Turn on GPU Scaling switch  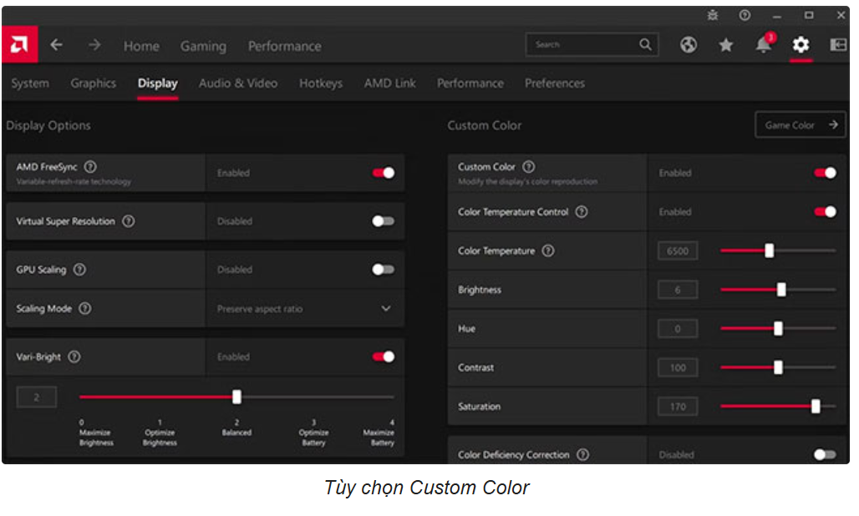pos(383,270)
